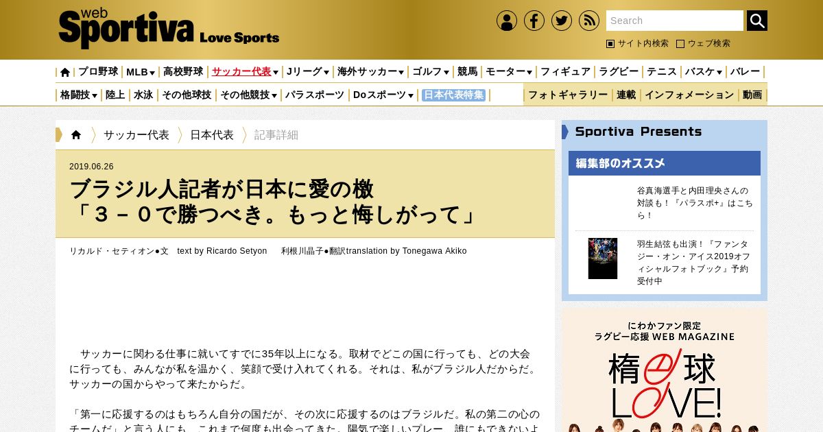Open the ファンタジー・オン・アイス2019 photobook link
Screen dimensions: 823x432
693,262
